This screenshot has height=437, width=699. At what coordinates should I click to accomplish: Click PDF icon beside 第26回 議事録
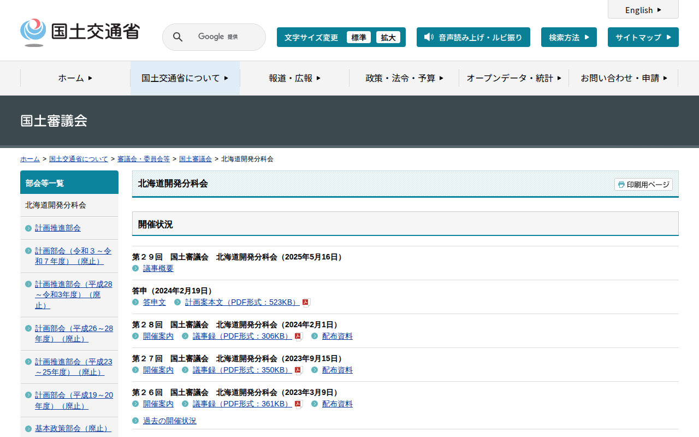click(x=299, y=404)
